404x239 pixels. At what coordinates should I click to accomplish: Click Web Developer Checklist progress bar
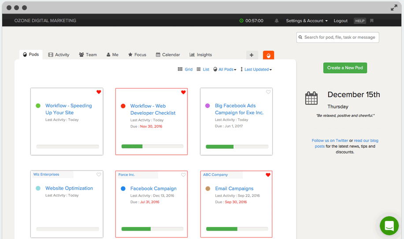point(152,146)
